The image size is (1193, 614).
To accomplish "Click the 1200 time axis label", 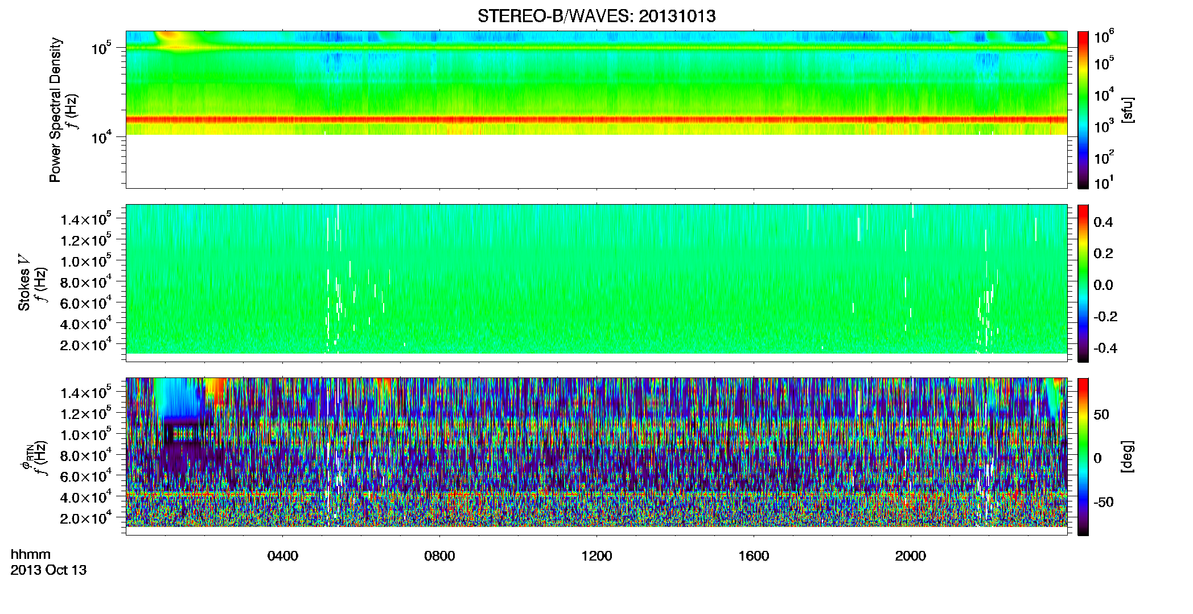I will [x=596, y=555].
